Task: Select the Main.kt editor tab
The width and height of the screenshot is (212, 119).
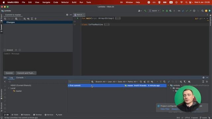Action: pyautogui.click(x=79, y=15)
